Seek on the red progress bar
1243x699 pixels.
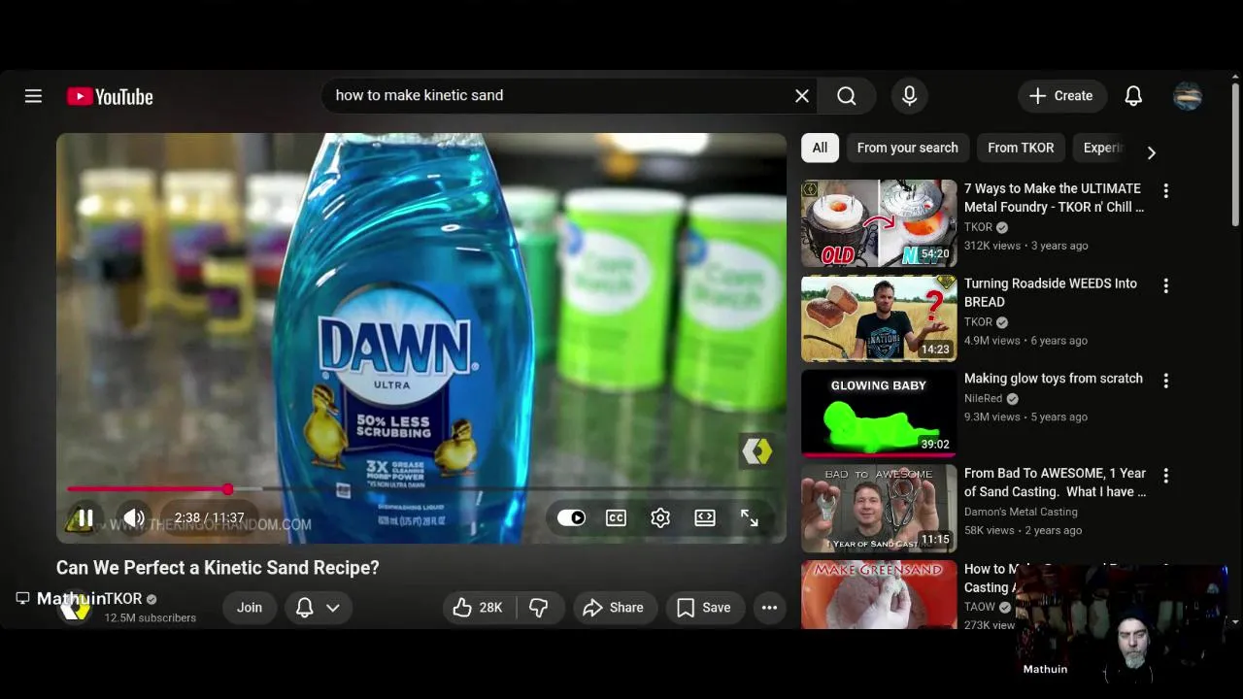421,489
